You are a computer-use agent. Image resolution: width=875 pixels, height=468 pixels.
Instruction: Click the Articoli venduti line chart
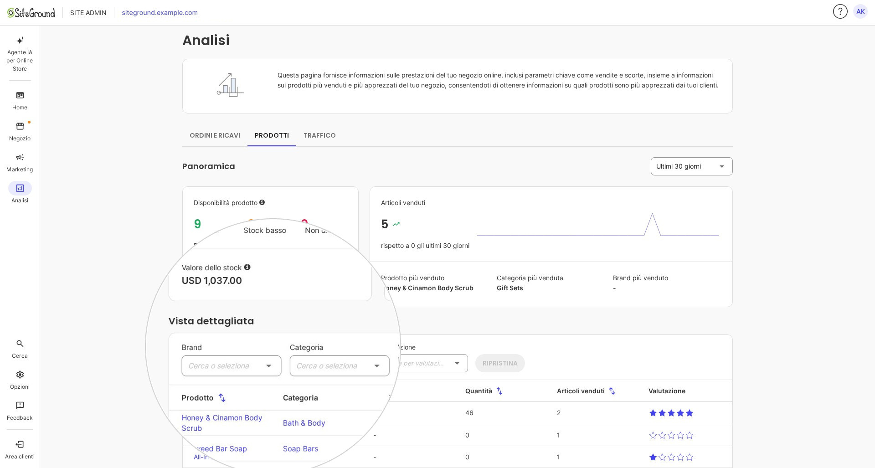(x=598, y=225)
